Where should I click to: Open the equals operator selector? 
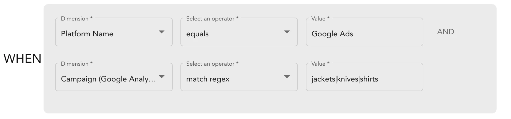coord(233,34)
